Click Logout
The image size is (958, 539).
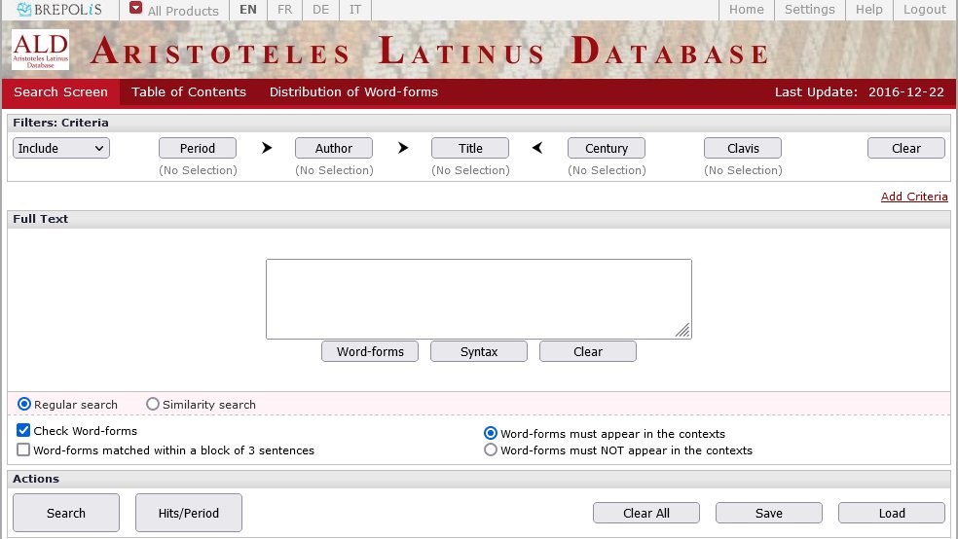pyautogui.click(x=924, y=10)
